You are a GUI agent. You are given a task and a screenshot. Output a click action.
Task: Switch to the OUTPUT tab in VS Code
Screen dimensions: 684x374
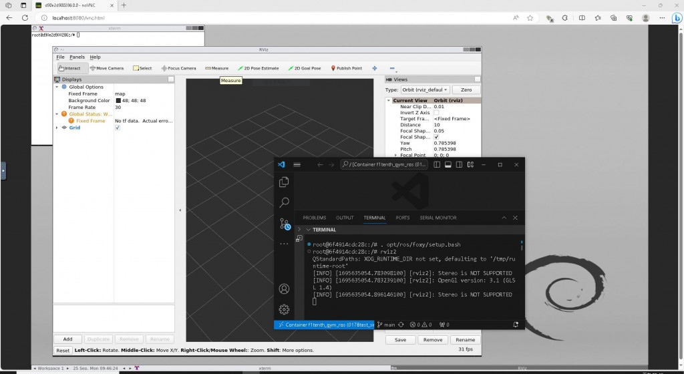click(345, 218)
